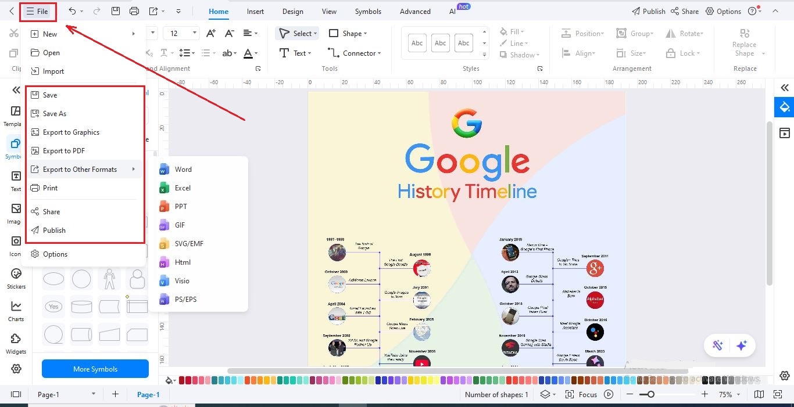Open the Help question mark icon

pyautogui.click(x=753, y=11)
